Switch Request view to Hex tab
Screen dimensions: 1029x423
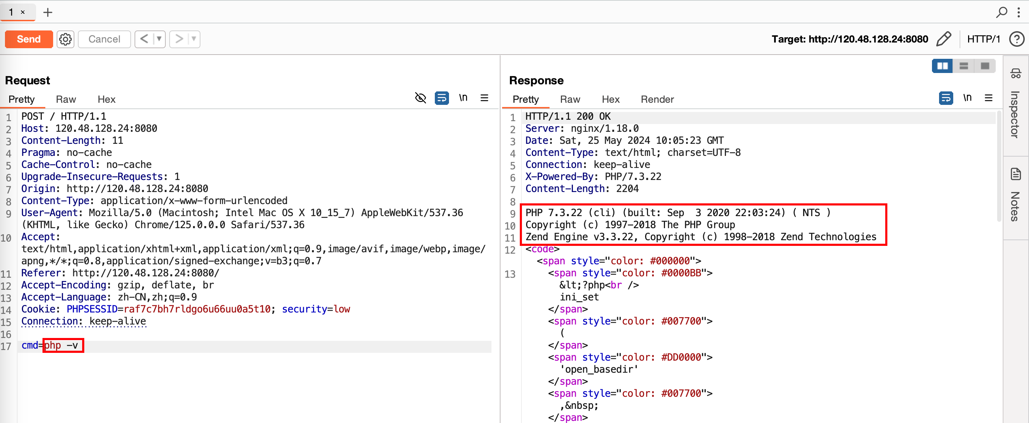[x=106, y=99]
